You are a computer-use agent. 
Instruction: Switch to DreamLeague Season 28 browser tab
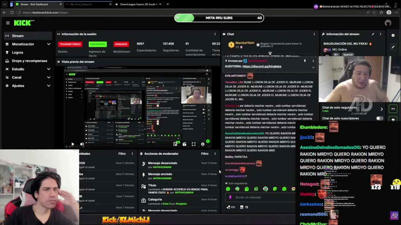138,4
